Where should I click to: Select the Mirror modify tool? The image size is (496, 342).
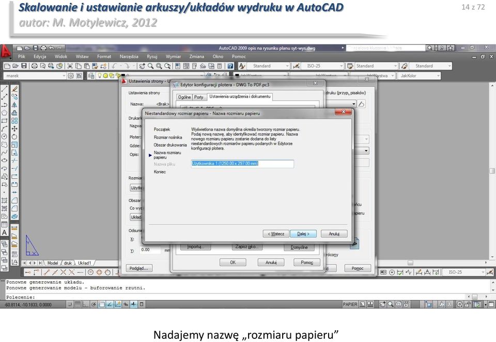click(14, 105)
